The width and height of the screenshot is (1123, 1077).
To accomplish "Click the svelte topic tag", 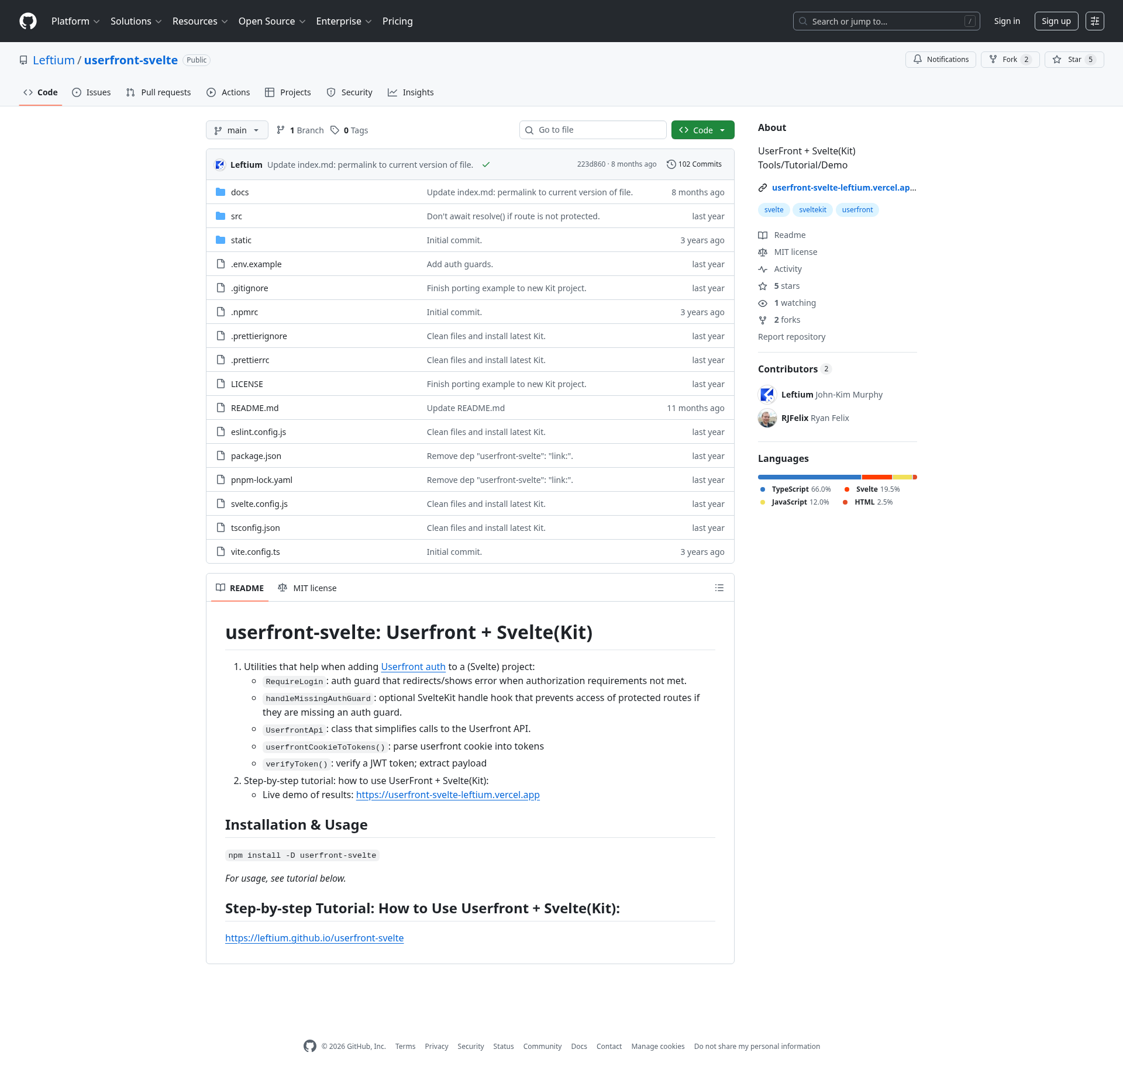I will coord(774,210).
